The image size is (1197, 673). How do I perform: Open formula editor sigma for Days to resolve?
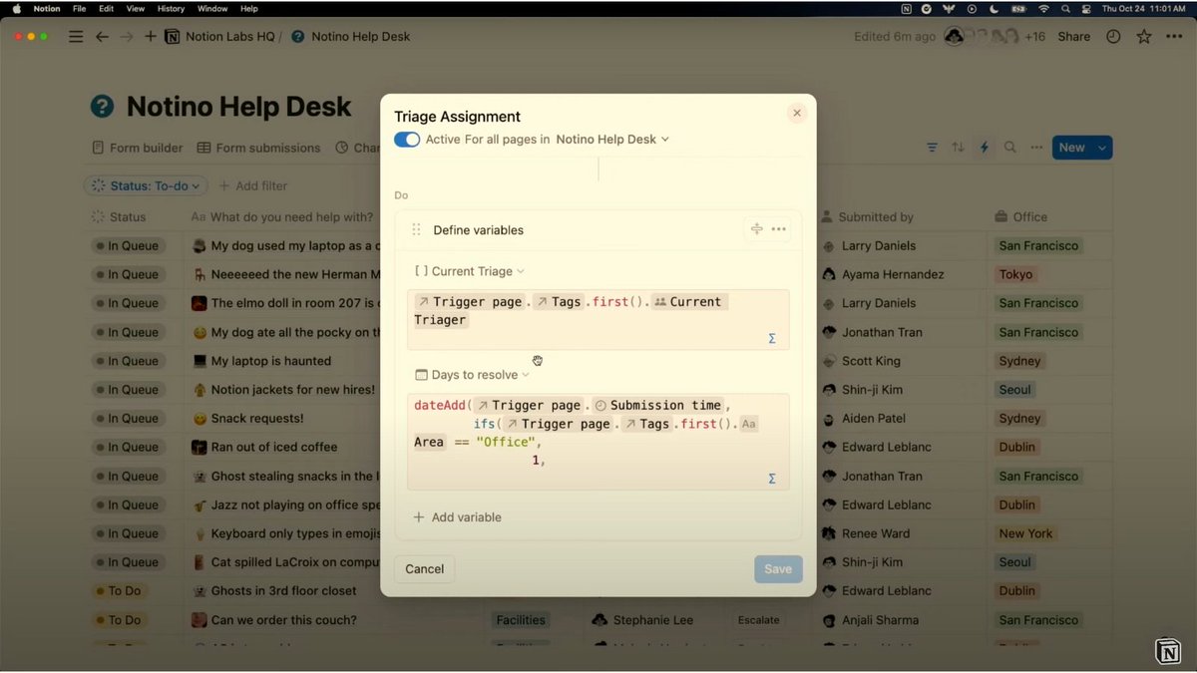pos(772,479)
